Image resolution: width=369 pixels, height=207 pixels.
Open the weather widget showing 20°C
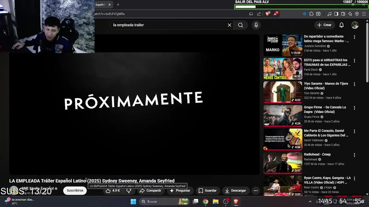pyautogui.click(x=20, y=202)
